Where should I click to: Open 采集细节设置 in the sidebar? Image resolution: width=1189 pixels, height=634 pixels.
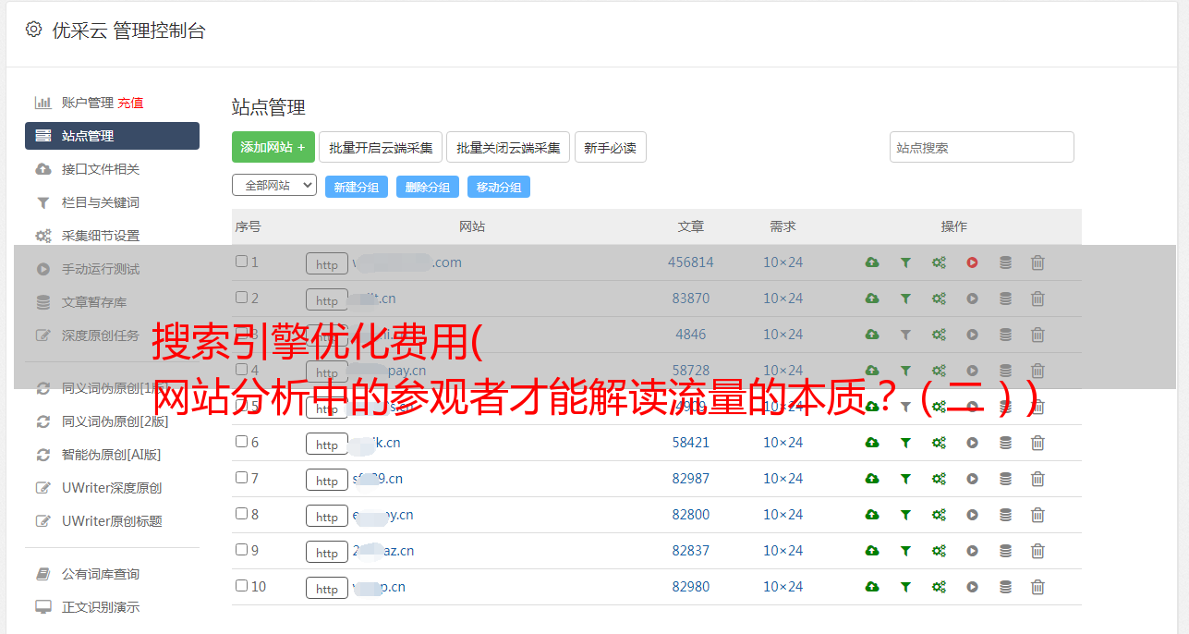[101, 236]
